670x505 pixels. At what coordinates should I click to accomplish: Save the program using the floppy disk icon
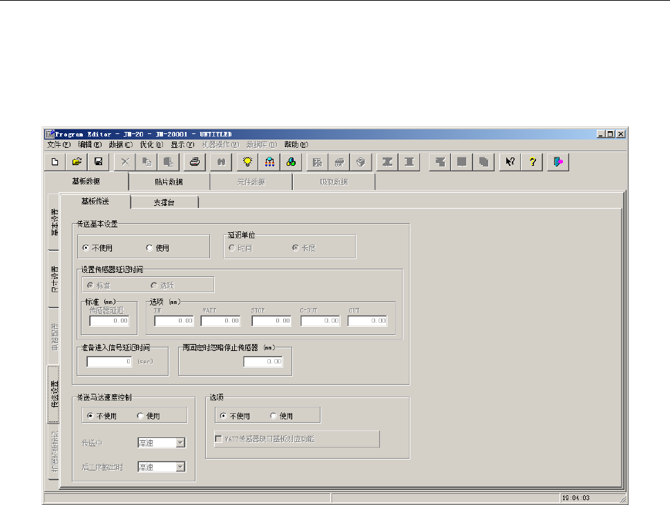(x=99, y=162)
